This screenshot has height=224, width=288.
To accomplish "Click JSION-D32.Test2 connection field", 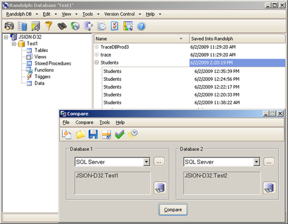I will tap(222, 183).
